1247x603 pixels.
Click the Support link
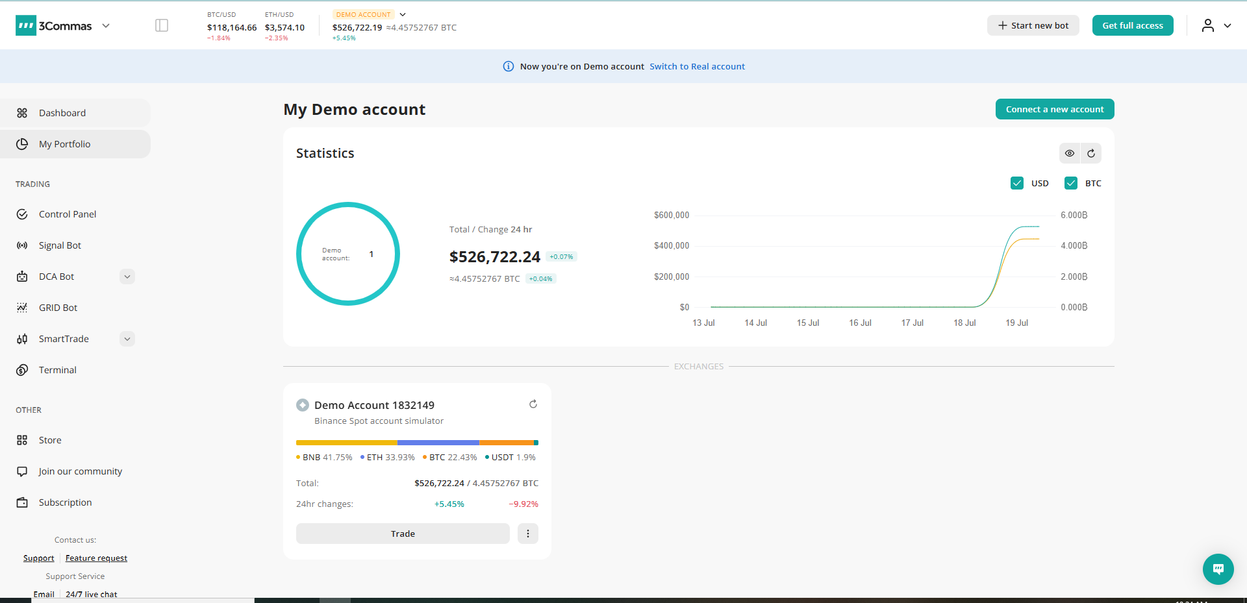coord(39,558)
